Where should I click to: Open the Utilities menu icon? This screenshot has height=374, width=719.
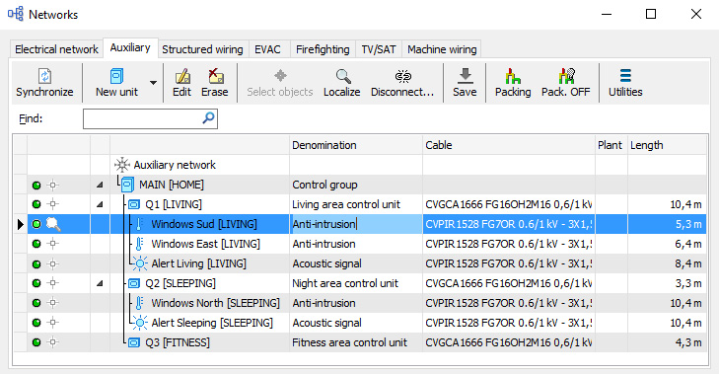(625, 76)
